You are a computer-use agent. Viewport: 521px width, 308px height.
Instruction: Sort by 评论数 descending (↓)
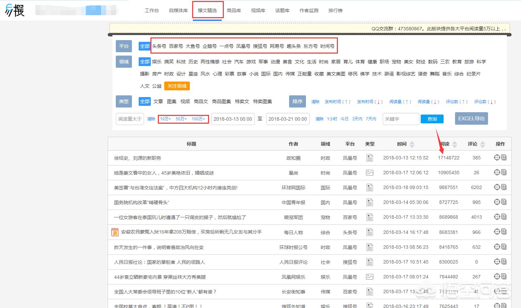point(485,102)
